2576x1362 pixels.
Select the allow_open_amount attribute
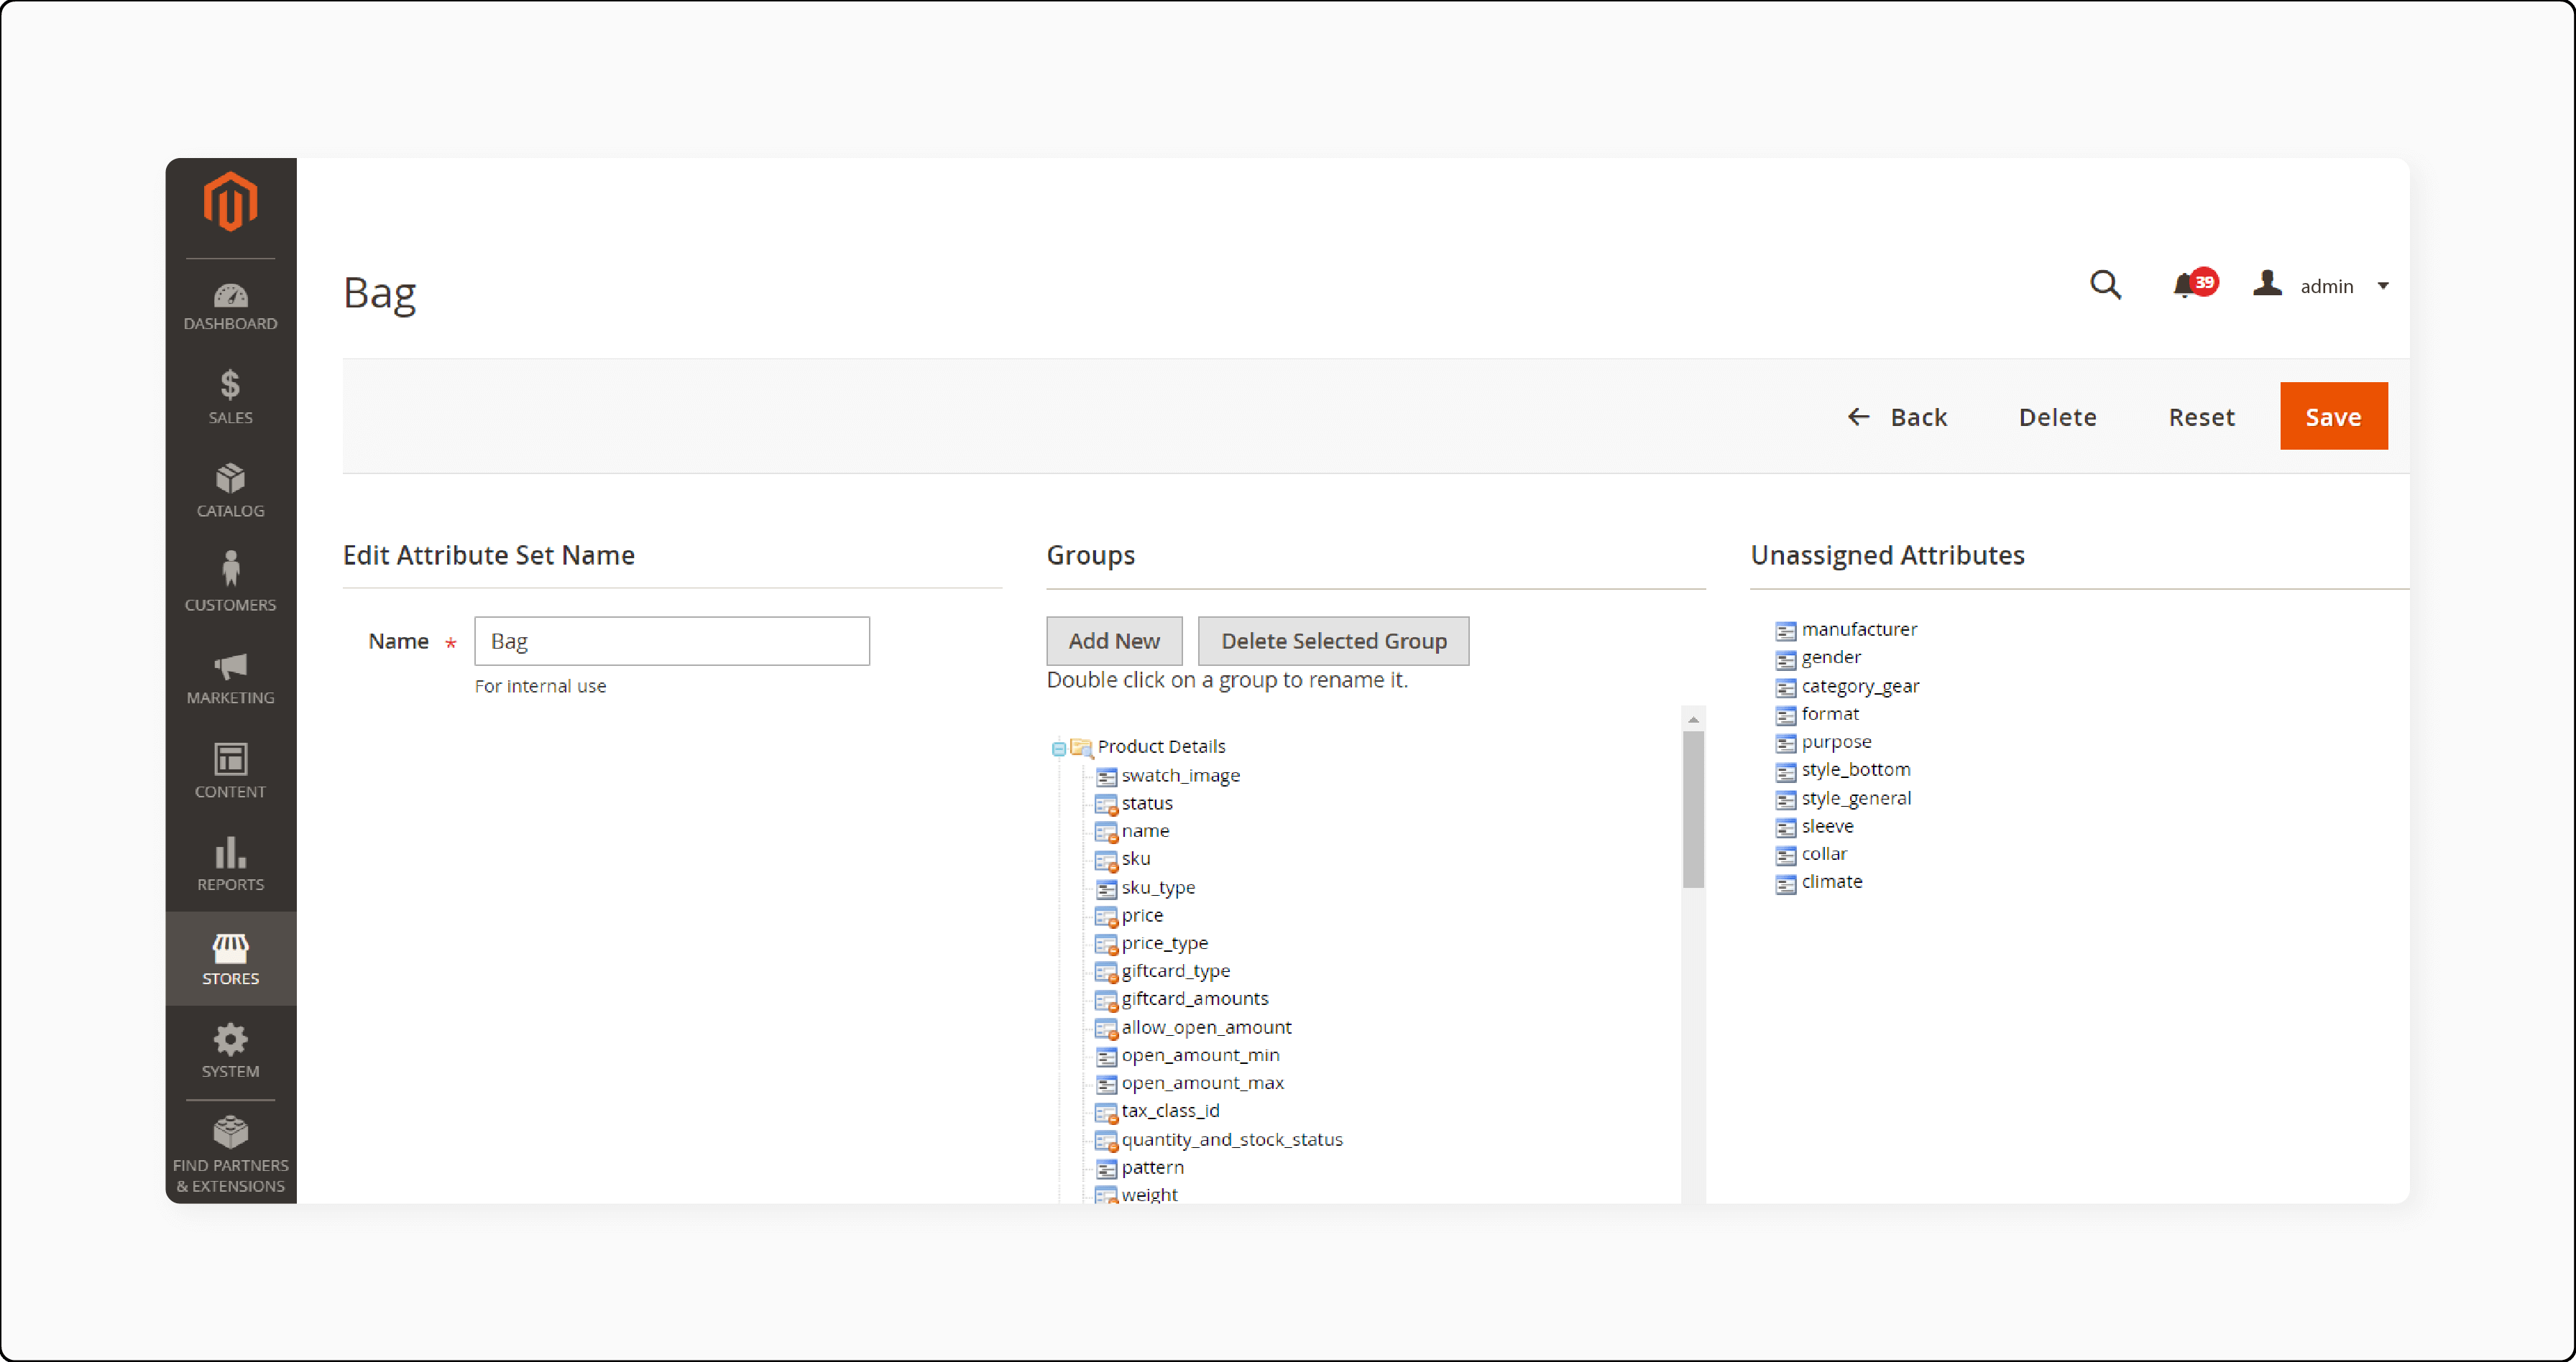point(1194,1027)
